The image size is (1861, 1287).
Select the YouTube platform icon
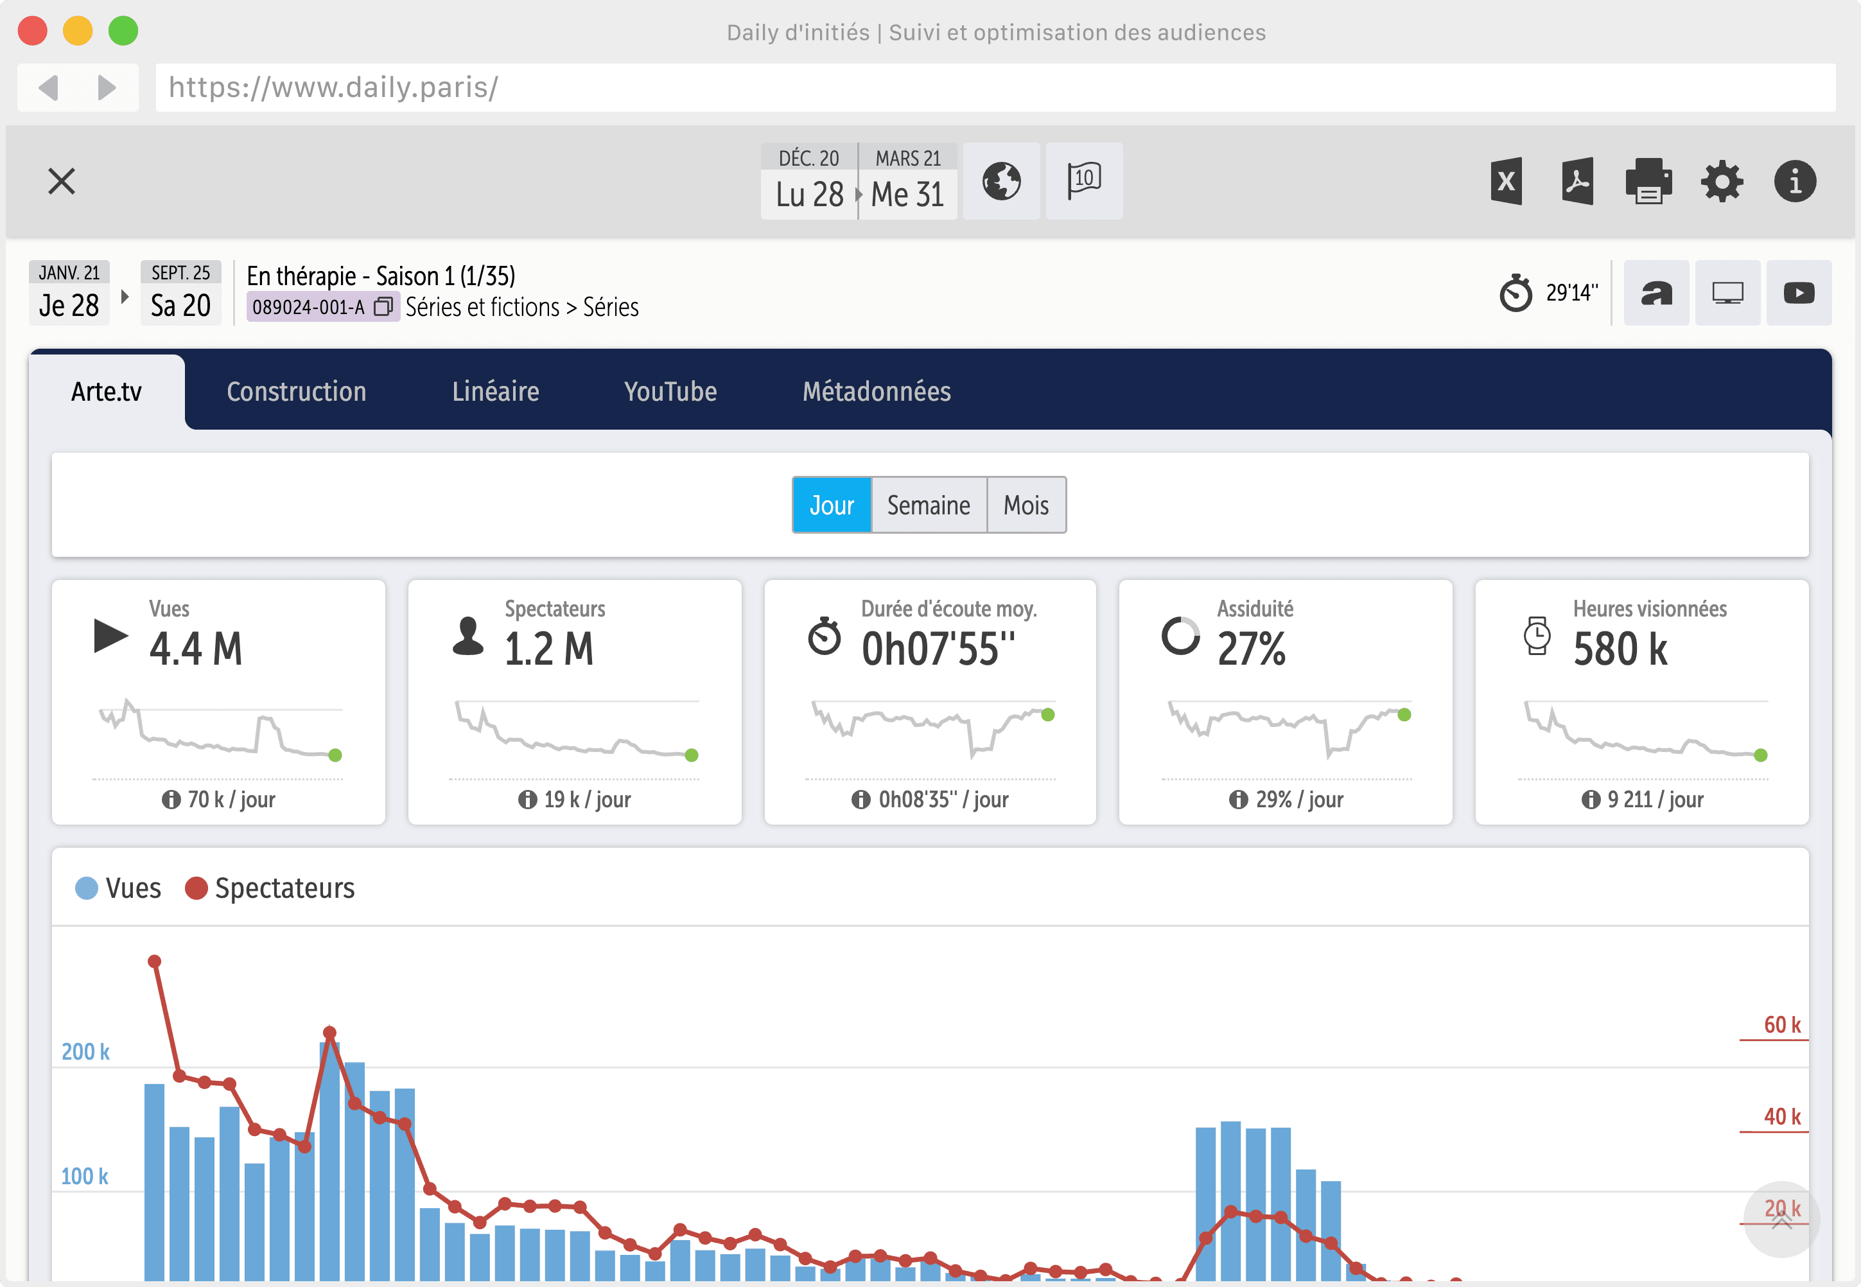pyautogui.click(x=1798, y=293)
